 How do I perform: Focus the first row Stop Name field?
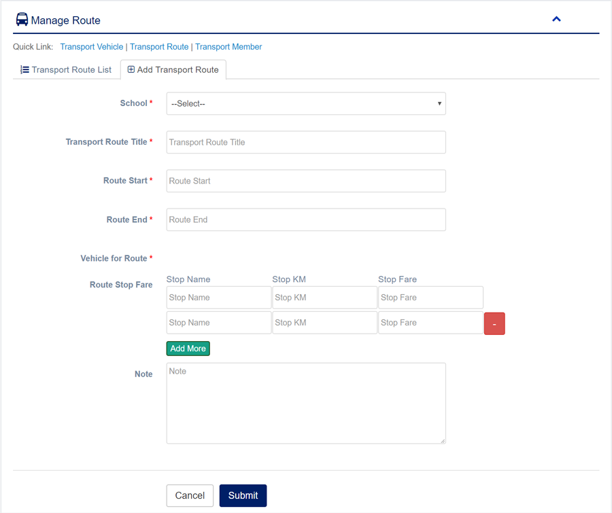[218, 298]
